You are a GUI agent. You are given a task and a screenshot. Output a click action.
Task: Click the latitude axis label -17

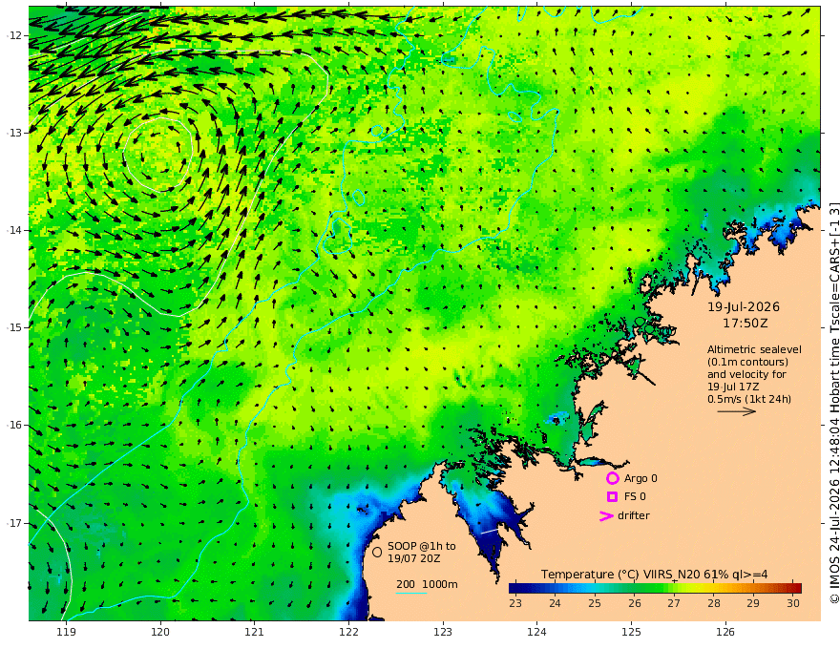(14, 523)
